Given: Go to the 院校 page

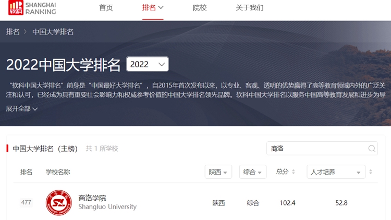Looking at the screenshot, I should coord(200,8).
